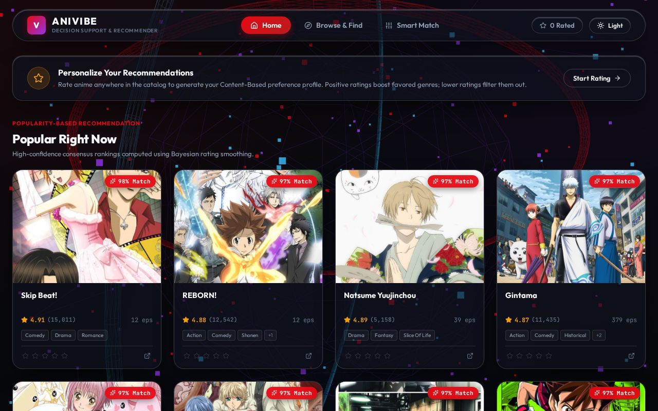Open REBORN! poster thumbnail
The width and height of the screenshot is (658, 411).
(x=248, y=227)
